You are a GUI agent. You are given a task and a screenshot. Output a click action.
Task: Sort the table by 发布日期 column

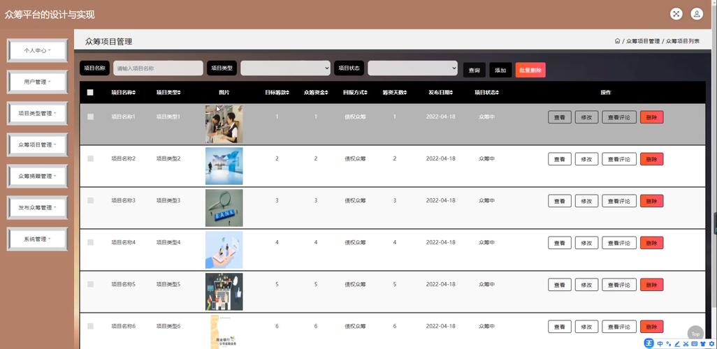coord(440,92)
